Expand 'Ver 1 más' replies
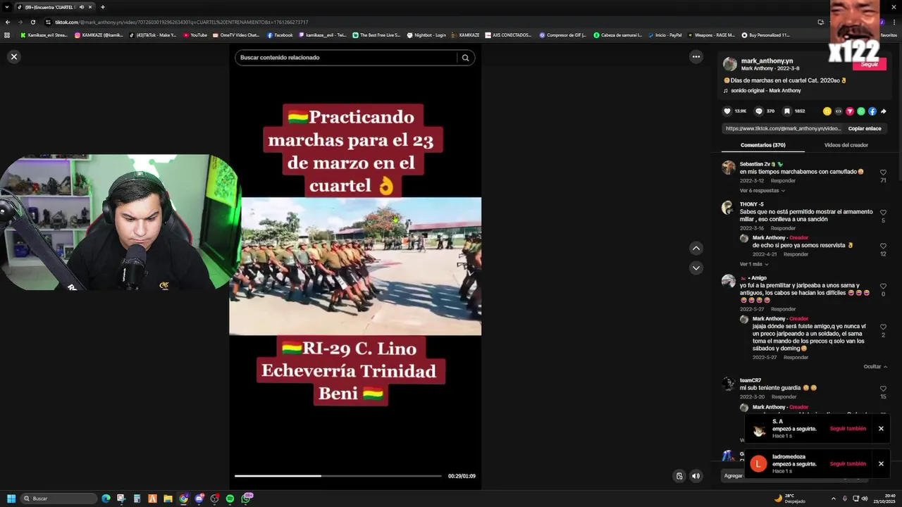Screen dimensions: 902x507 (753, 264)
